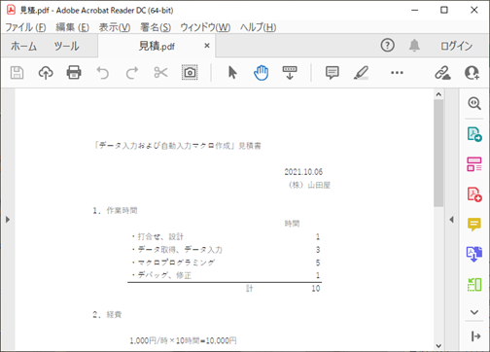Share a link to file icon

click(x=442, y=73)
